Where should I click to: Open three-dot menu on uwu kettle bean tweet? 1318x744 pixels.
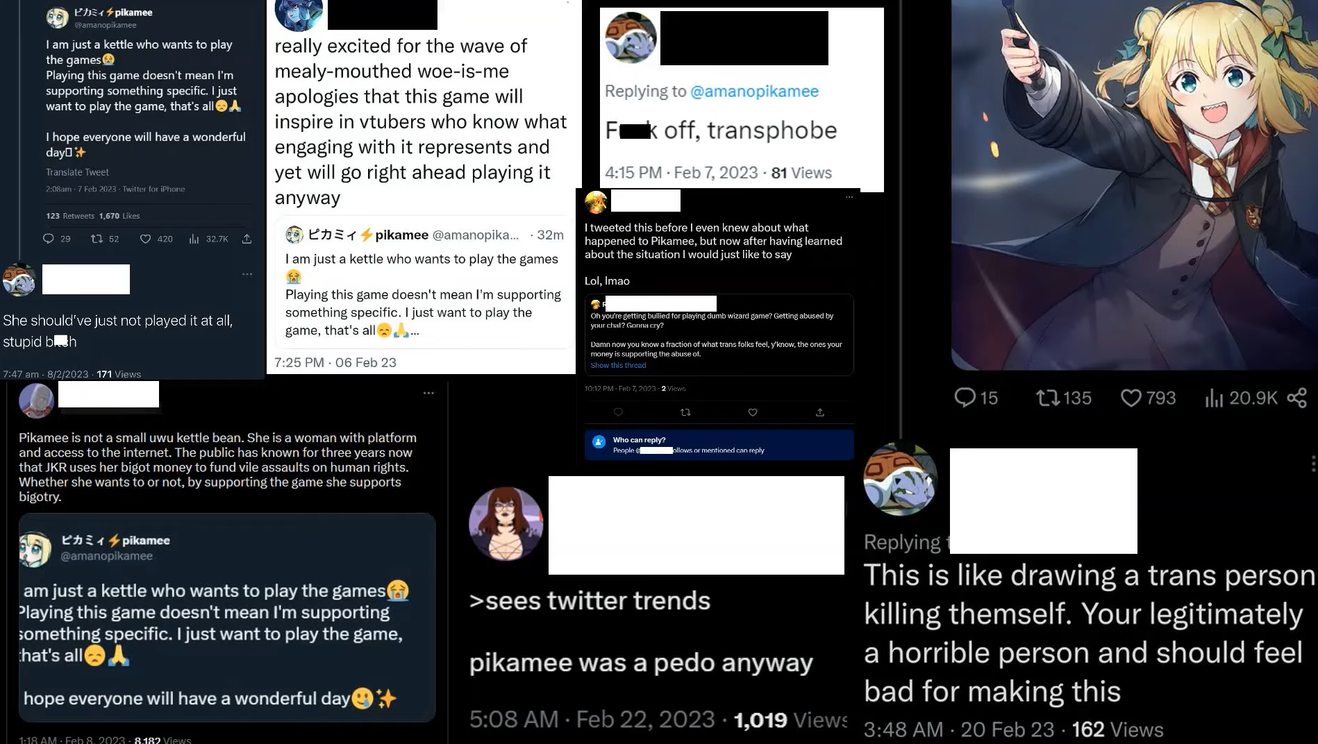428,393
